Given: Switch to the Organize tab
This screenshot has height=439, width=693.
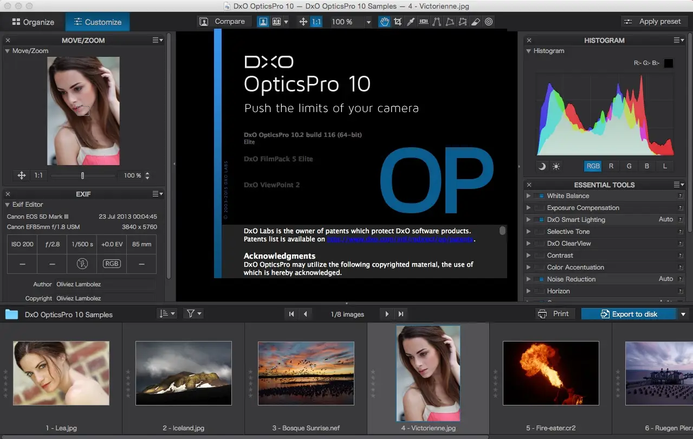Looking at the screenshot, I should 33,22.
